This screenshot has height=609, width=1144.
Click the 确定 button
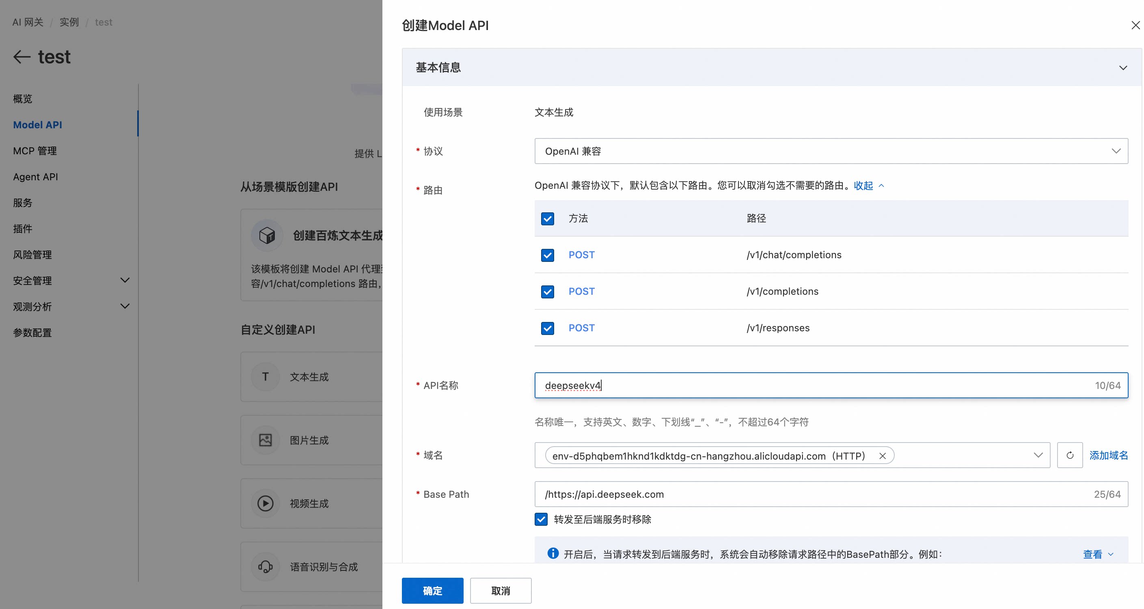click(432, 590)
